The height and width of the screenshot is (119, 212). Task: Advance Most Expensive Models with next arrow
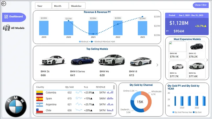[x=207, y=60]
